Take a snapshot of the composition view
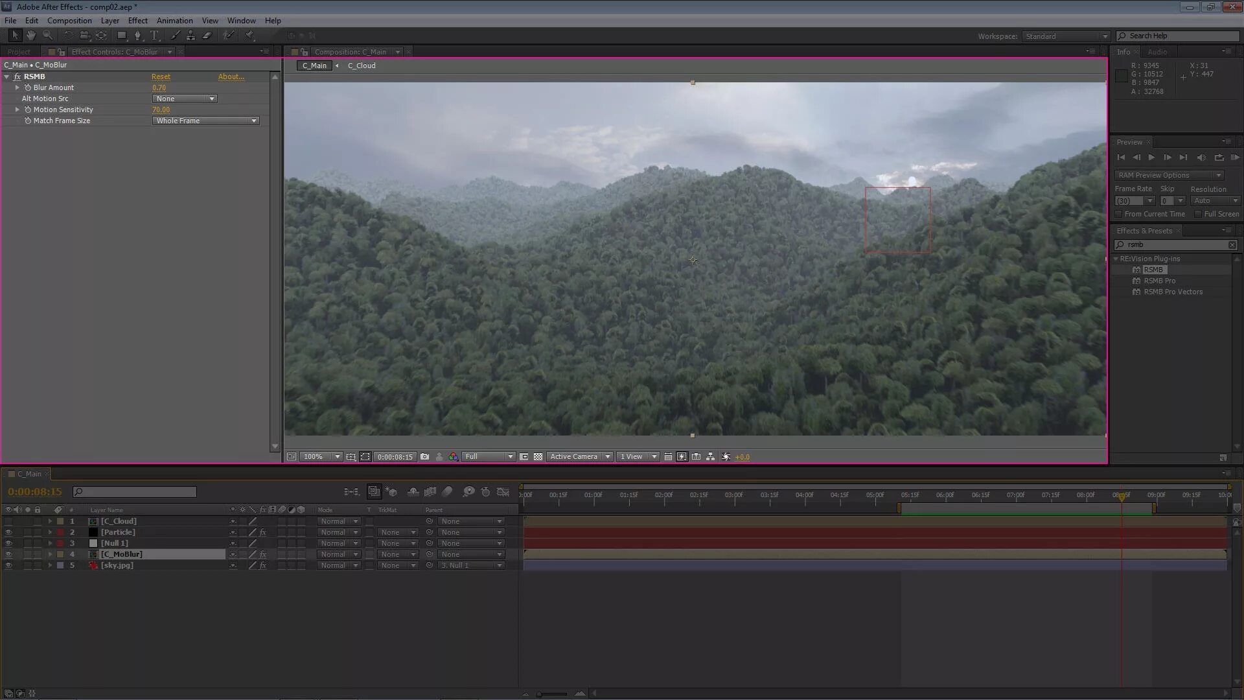The width and height of the screenshot is (1244, 700). pyautogui.click(x=425, y=456)
